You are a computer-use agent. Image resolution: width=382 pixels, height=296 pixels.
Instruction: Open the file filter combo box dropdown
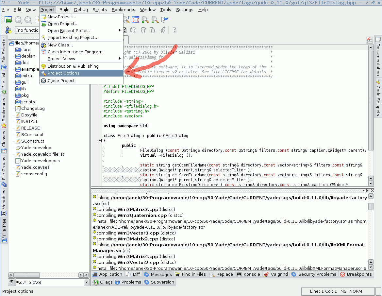(87, 282)
